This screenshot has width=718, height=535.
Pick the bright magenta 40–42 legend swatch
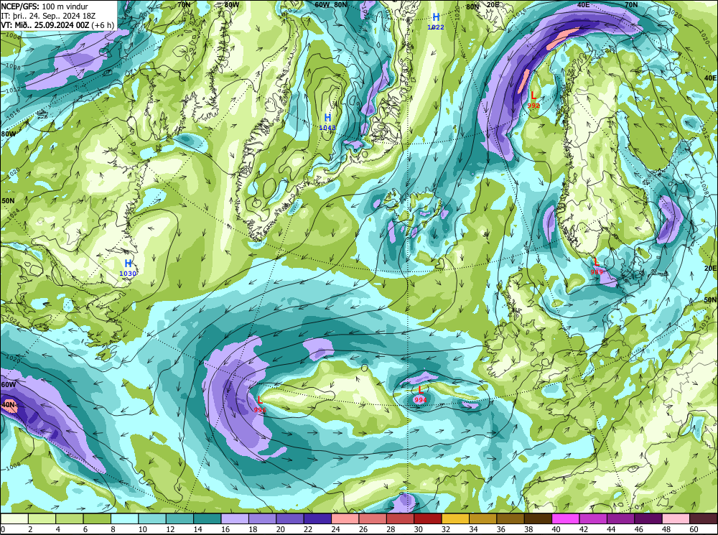pyautogui.click(x=566, y=518)
